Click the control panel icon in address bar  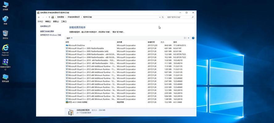coord(53,17)
